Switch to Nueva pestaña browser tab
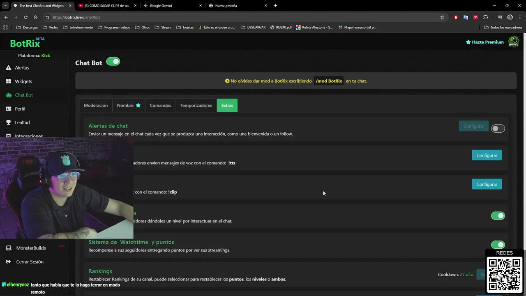526x296 pixels. pyautogui.click(x=238, y=6)
